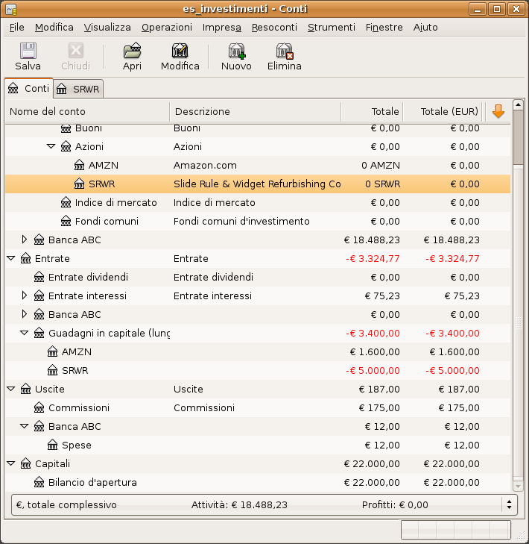Click the GnuCash icon in the title bar
This screenshot has width=529, height=544.
11,9
